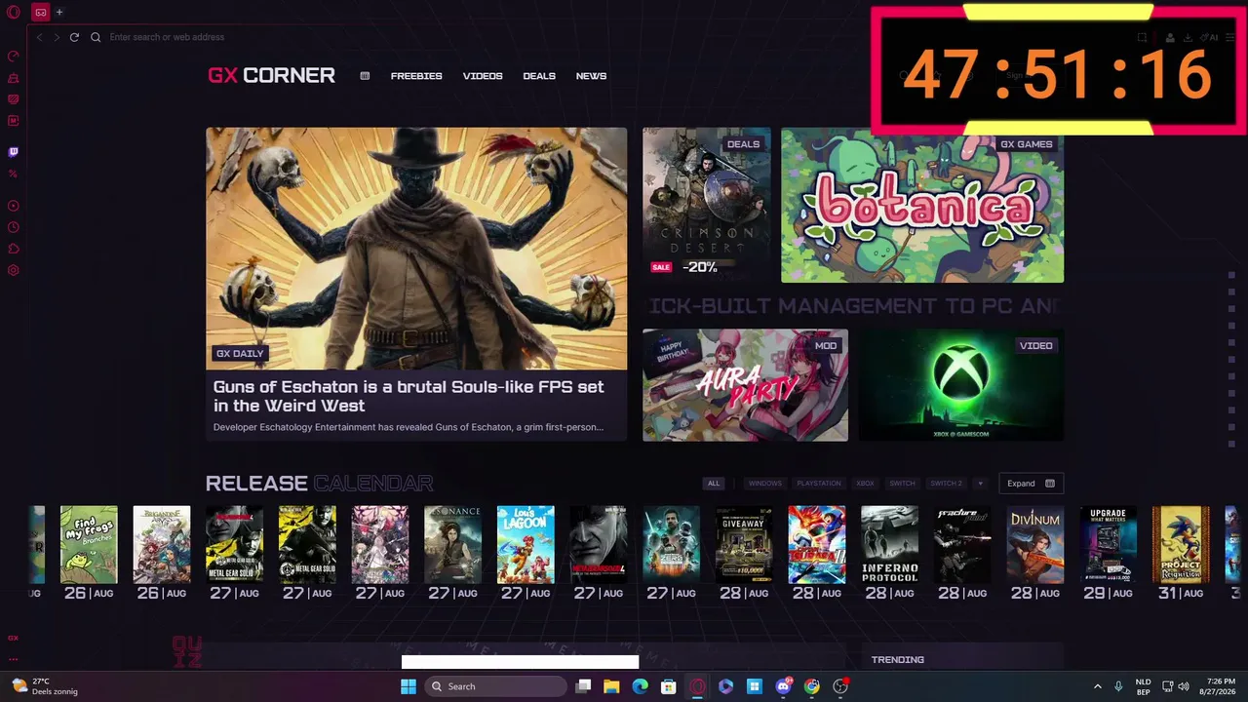Image resolution: width=1248 pixels, height=702 pixels.
Task: Click the taskbar Search box
Action: click(495, 686)
